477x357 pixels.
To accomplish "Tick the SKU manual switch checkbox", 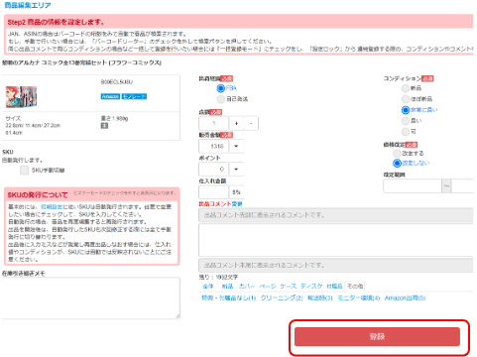I will click(24, 171).
